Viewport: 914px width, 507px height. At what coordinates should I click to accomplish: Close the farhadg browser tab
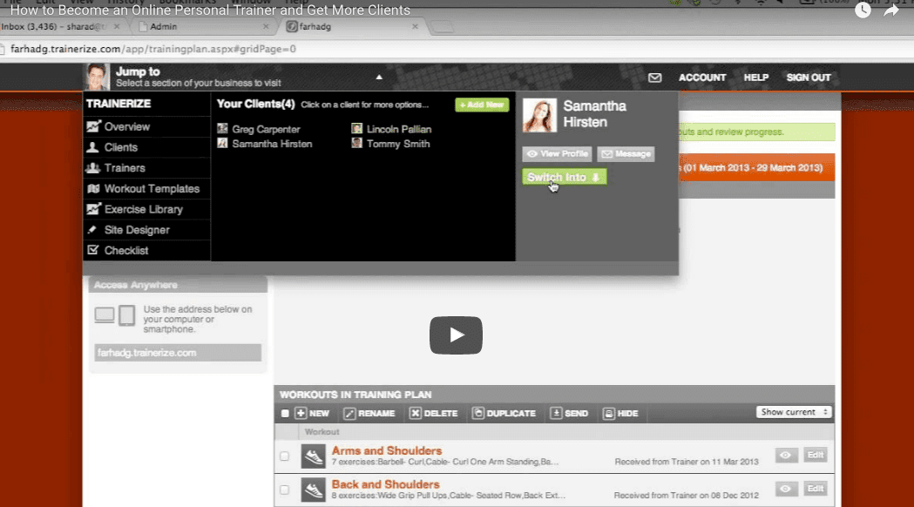[415, 27]
